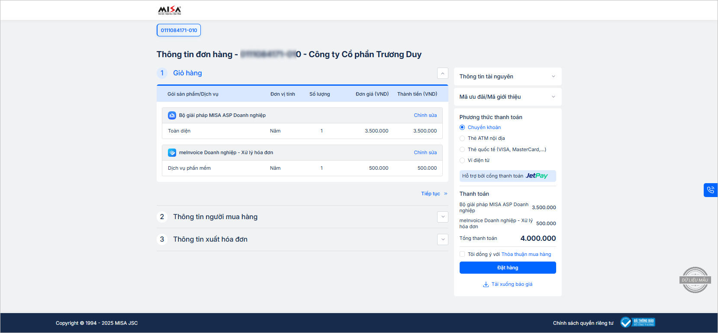
Task: Click the download icon beside Tải xuống báo giá
Action: [486, 285]
